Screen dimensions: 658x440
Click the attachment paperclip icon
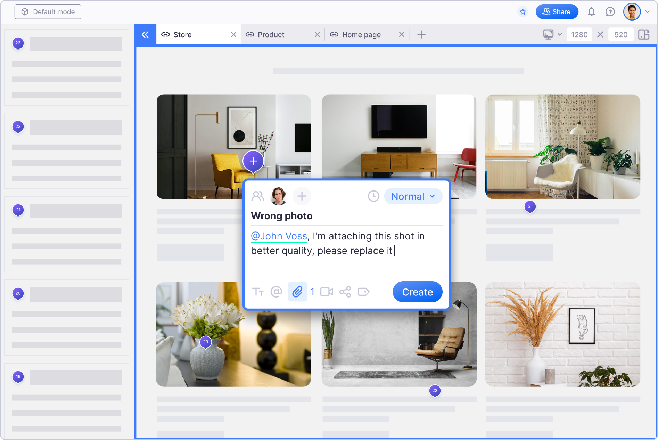297,292
